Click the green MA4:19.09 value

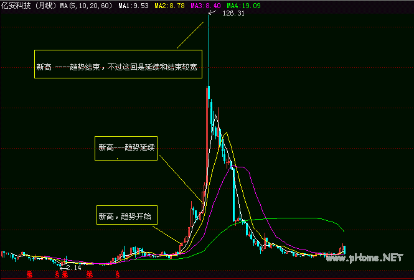click(x=243, y=6)
